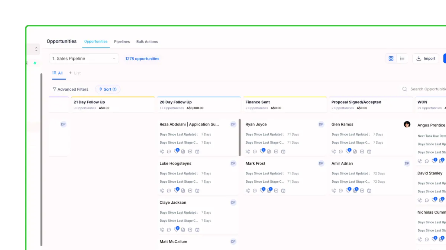Switch to board grid view
Screen dimensions: 446x250
pyautogui.click(x=391, y=59)
